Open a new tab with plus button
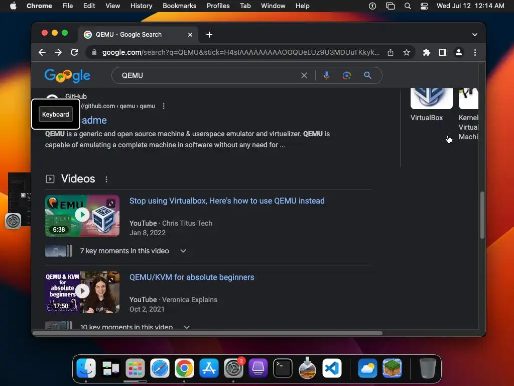 (x=209, y=35)
